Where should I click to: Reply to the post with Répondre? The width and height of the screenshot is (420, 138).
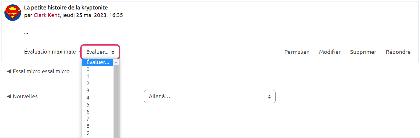tap(398, 52)
